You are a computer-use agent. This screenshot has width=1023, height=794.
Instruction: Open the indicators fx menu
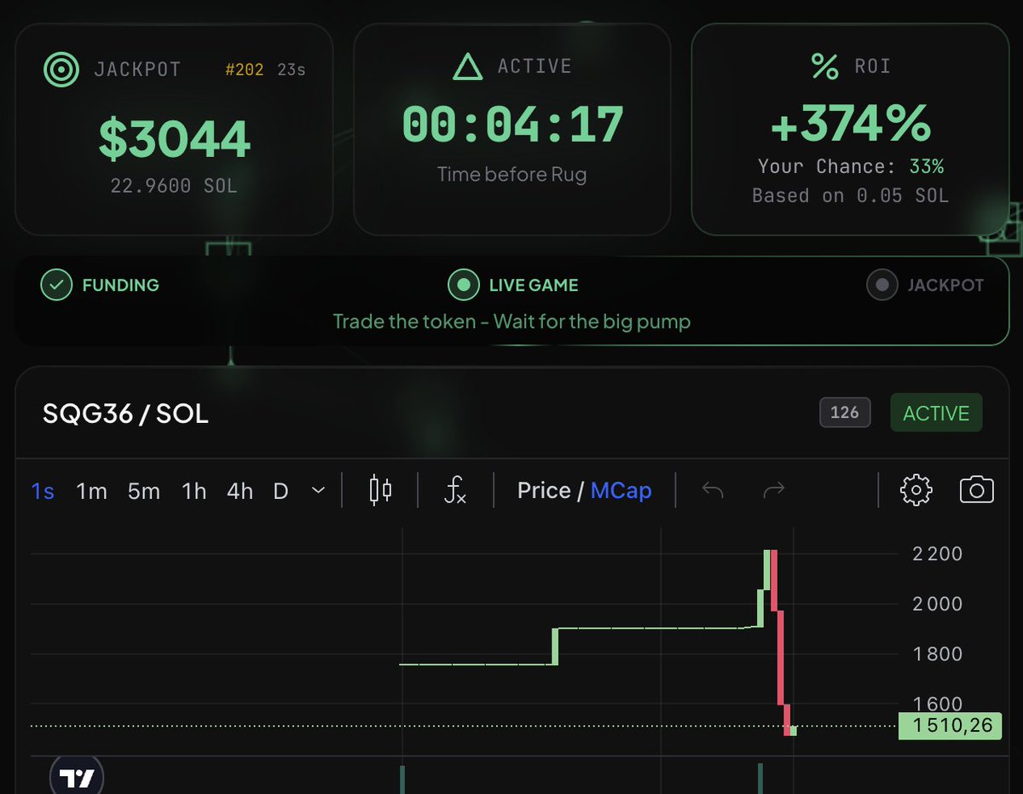[455, 490]
